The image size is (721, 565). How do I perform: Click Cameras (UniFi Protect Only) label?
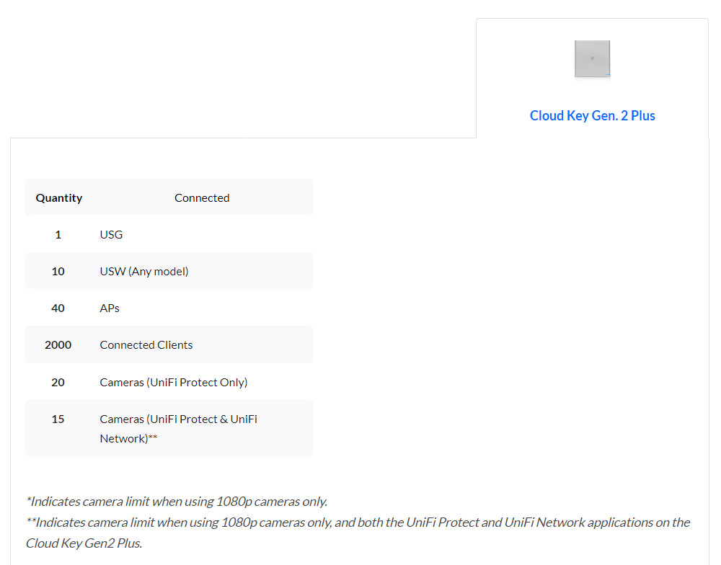pyautogui.click(x=174, y=383)
